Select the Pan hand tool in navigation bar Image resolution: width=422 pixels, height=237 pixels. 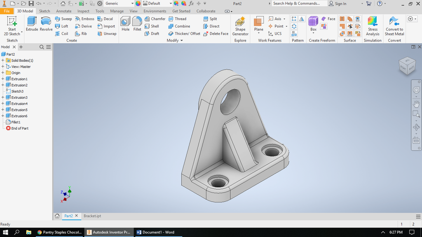(416, 104)
